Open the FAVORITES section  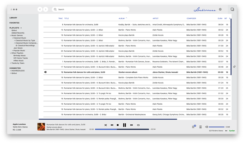(14, 23)
